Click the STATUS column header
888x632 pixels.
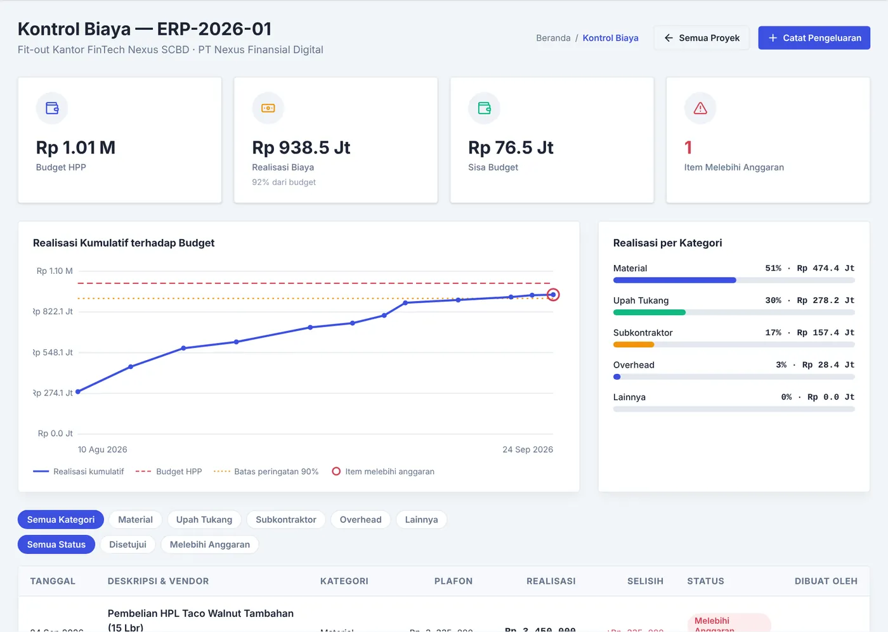click(705, 581)
